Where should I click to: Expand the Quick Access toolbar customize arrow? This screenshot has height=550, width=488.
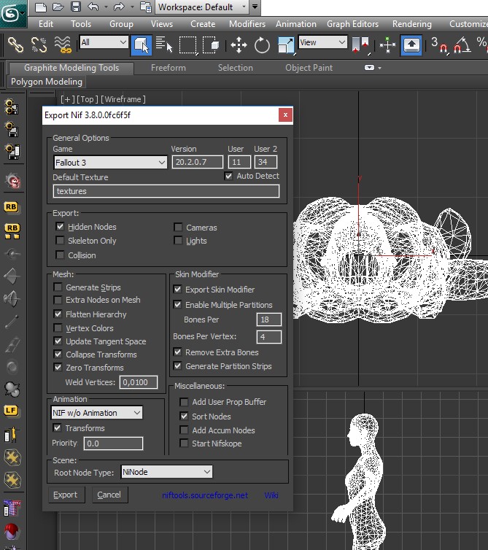coord(255,7)
